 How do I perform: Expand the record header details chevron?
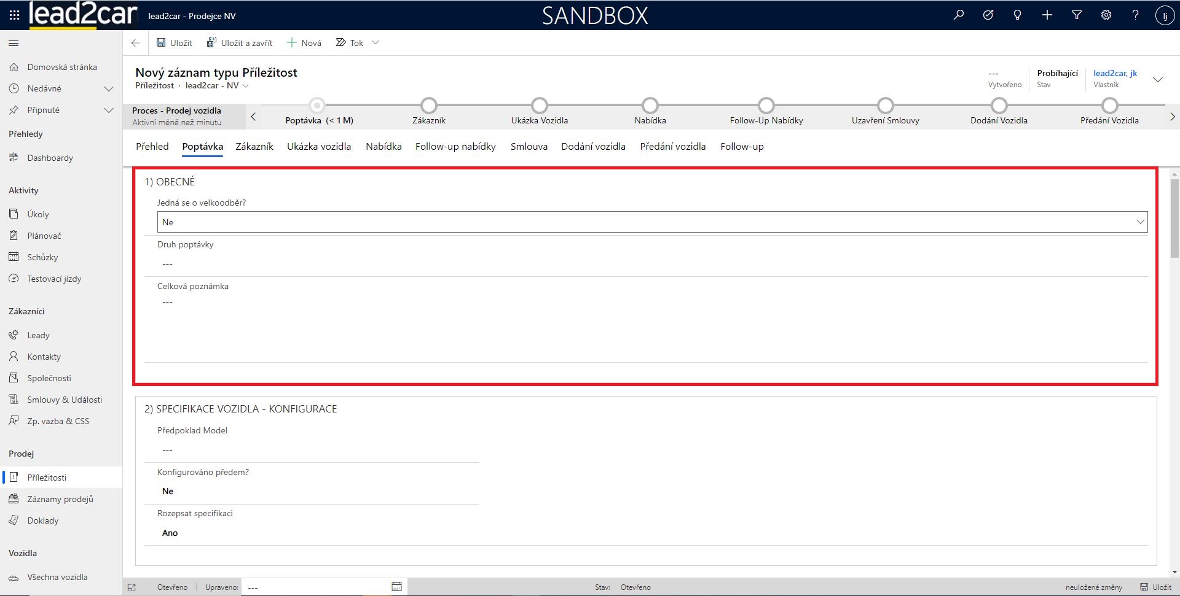tap(1158, 80)
